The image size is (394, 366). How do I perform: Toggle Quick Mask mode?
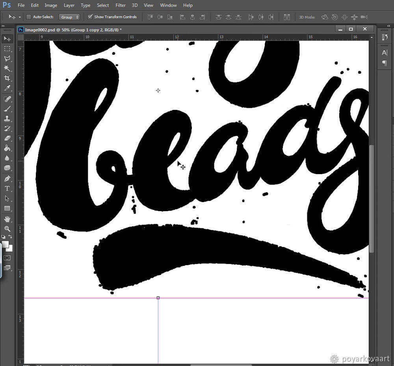[7, 258]
